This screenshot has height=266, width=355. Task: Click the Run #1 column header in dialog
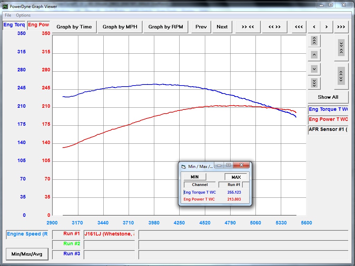pyautogui.click(x=230, y=185)
